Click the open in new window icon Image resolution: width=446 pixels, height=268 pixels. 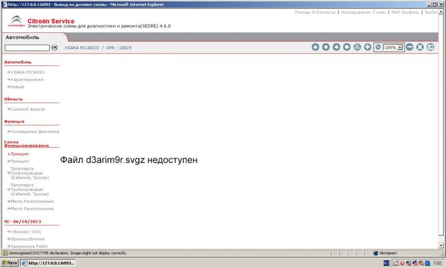tap(430, 47)
